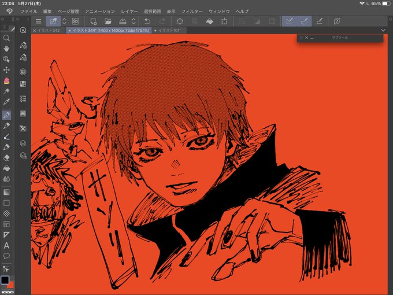
Task: Open a file using folder icon
Action: (108, 21)
